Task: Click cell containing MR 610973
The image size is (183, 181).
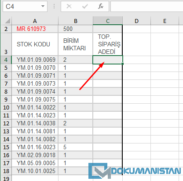Action: pyautogui.click(x=35, y=29)
